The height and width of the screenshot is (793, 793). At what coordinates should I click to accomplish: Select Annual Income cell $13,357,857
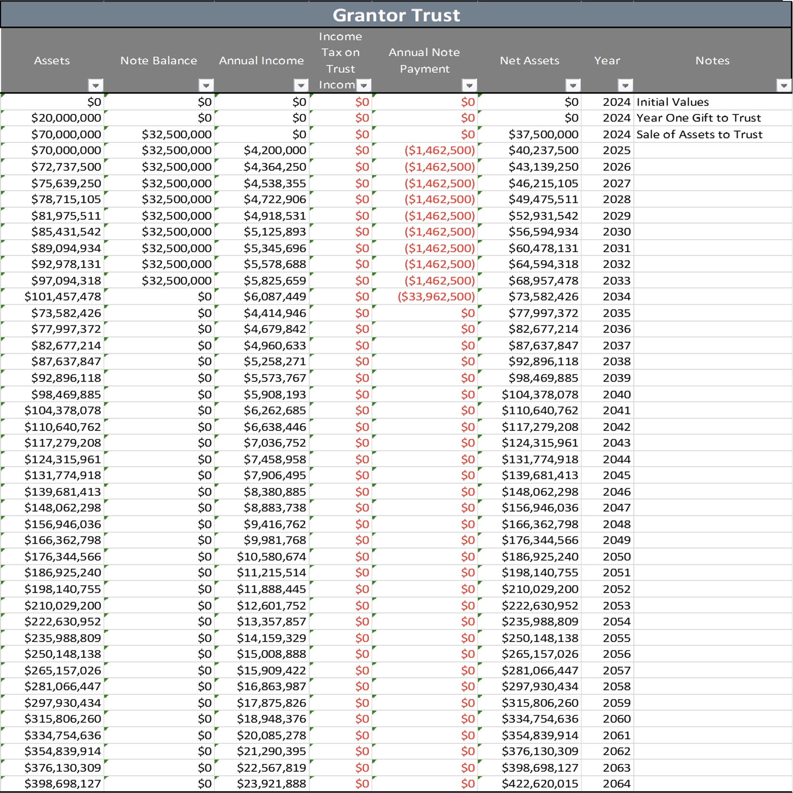[262, 621]
